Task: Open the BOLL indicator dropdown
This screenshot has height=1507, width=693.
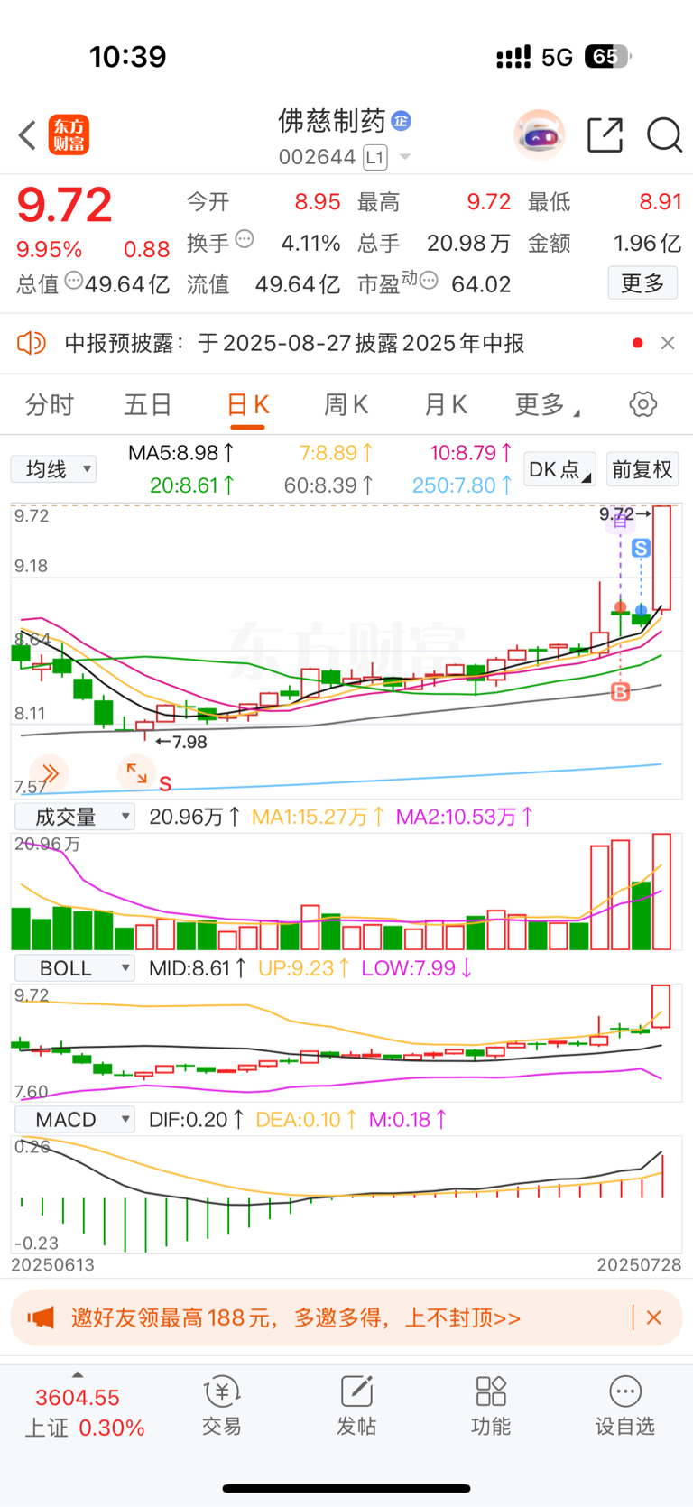Action: pyautogui.click(x=75, y=968)
